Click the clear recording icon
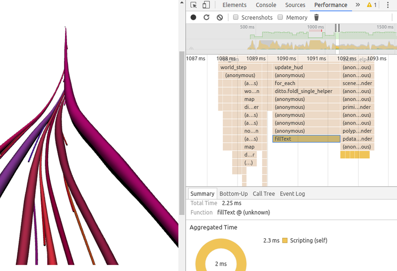The width and height of the screenshot is (397, 271). pyautogui.click(x=220, y=17)
